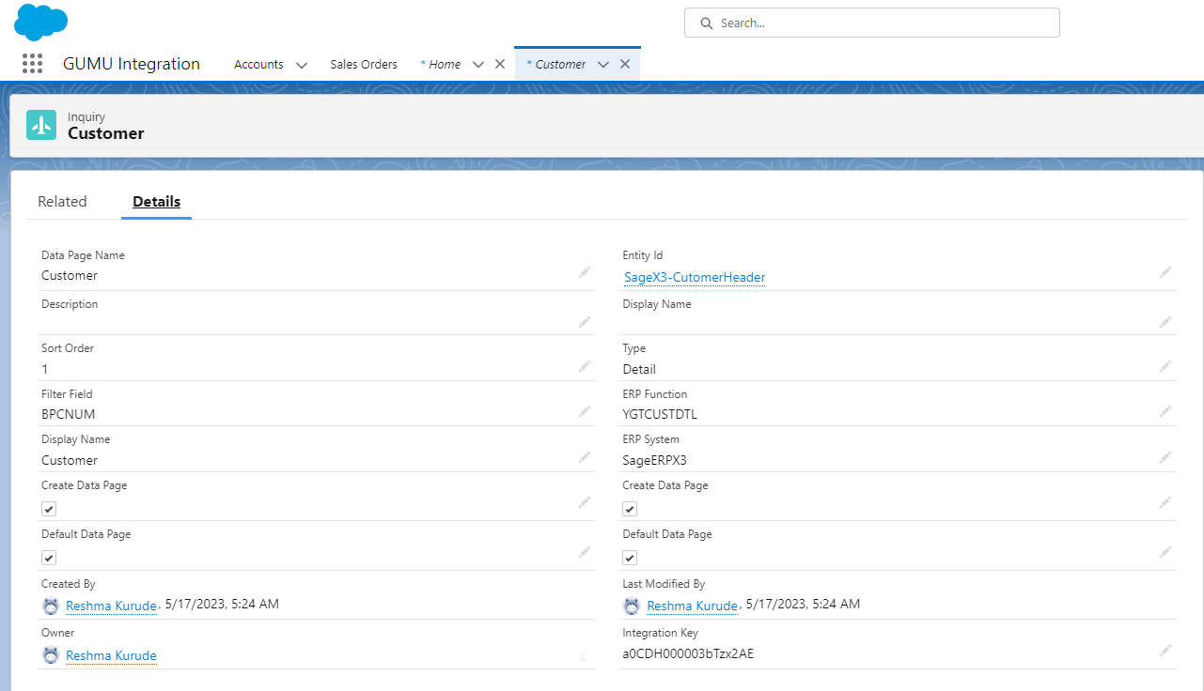Toggle left Create Data Page checkbox
The width and height of the screenshot is (1204, 691).
point(49,509)
